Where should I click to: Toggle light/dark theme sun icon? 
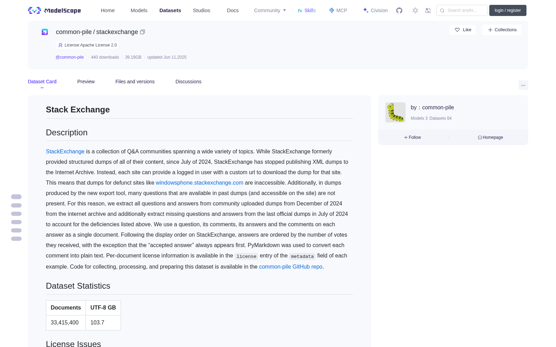pyautogui.click(x=415, y=10)
